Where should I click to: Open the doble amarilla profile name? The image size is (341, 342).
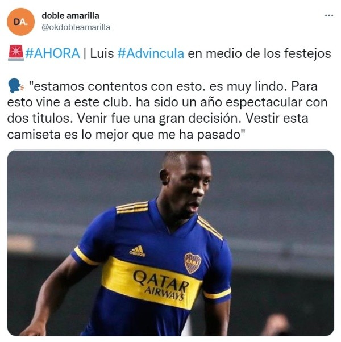pyautogui.click(x=70, y=16)
